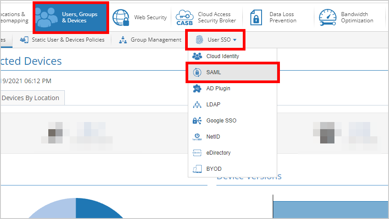Click the Cloud Identity people icon
Image resolution: width=389 pixels, height=219 pixels.
tap(197, 56)
